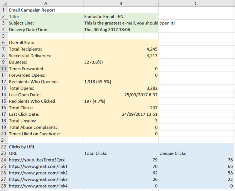Select the Total Unsubs value 3
This screenshot has width=235, height=191.
(x=121, y=121)
